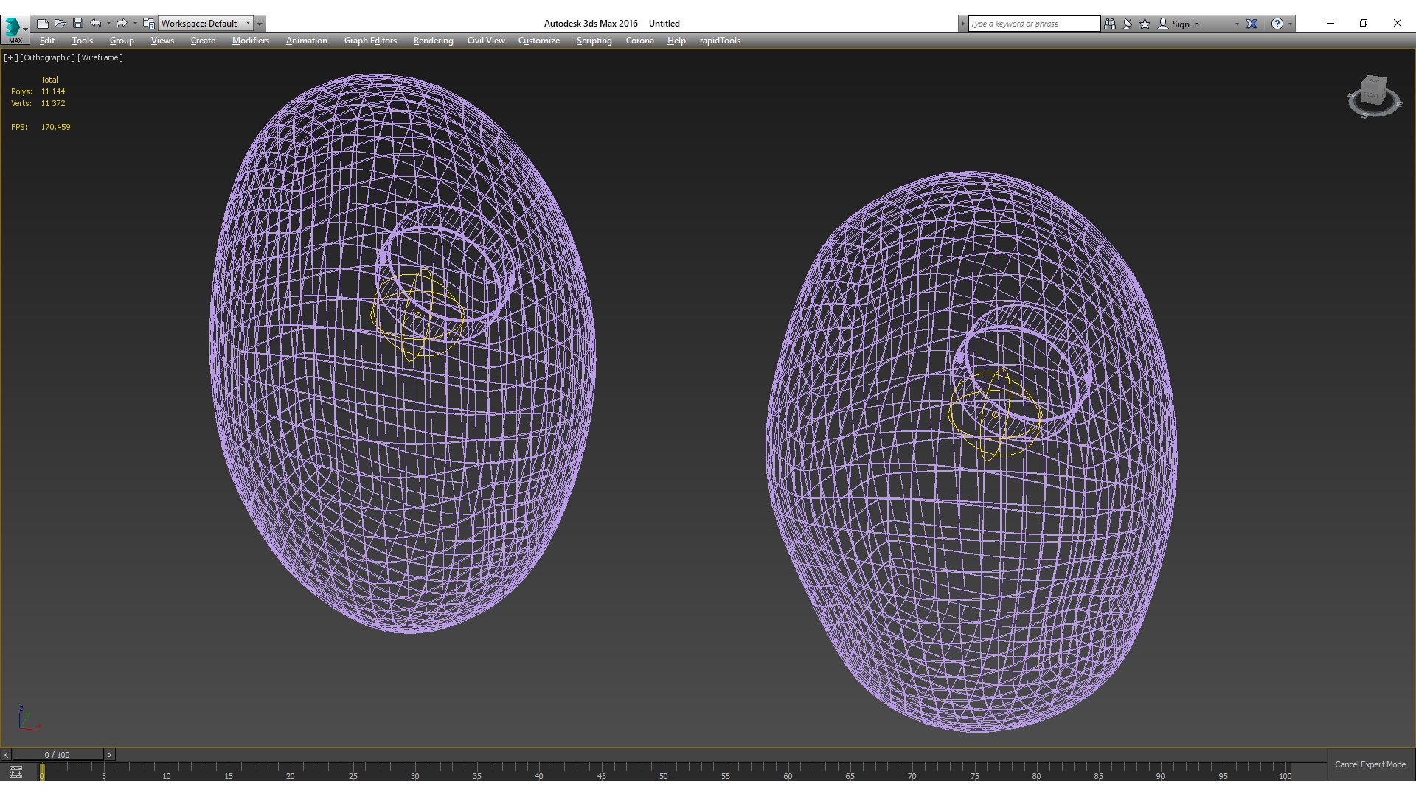
Task: Click Cancel Expert Mode button
Action: (1370, 764)
